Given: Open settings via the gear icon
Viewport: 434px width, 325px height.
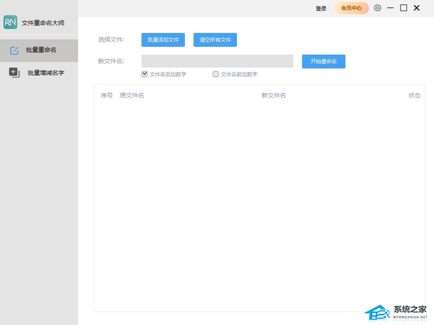Looking at the screenshot, I should tap(378, 8).
